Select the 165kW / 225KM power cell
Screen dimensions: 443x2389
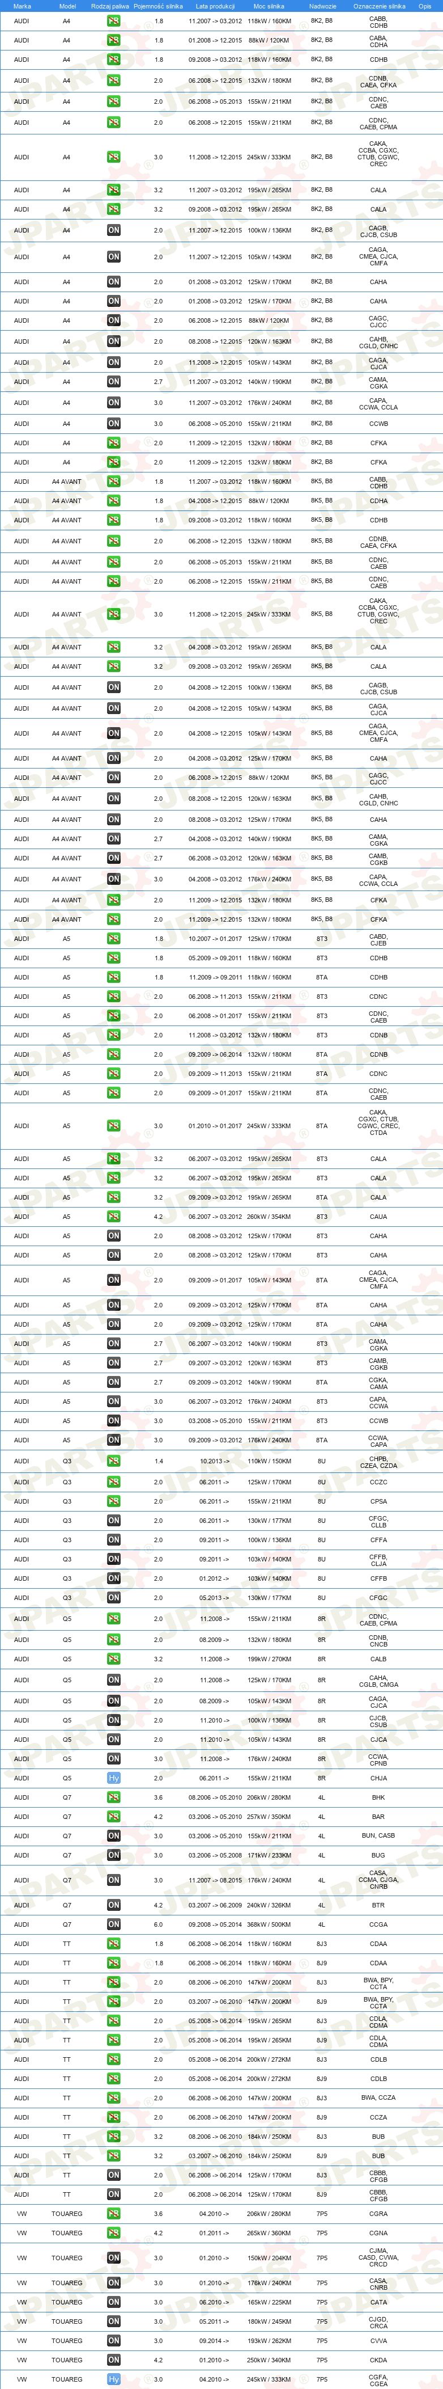pyautogui.click(x=269, y=2302)
